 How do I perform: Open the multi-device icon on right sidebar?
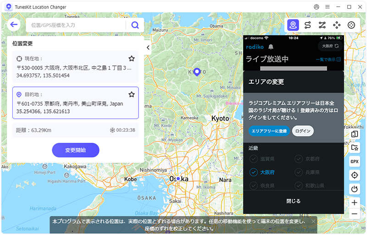[354, 134]
